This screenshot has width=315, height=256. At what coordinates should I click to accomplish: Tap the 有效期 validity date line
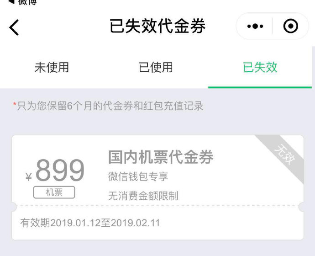click(90, 223)
